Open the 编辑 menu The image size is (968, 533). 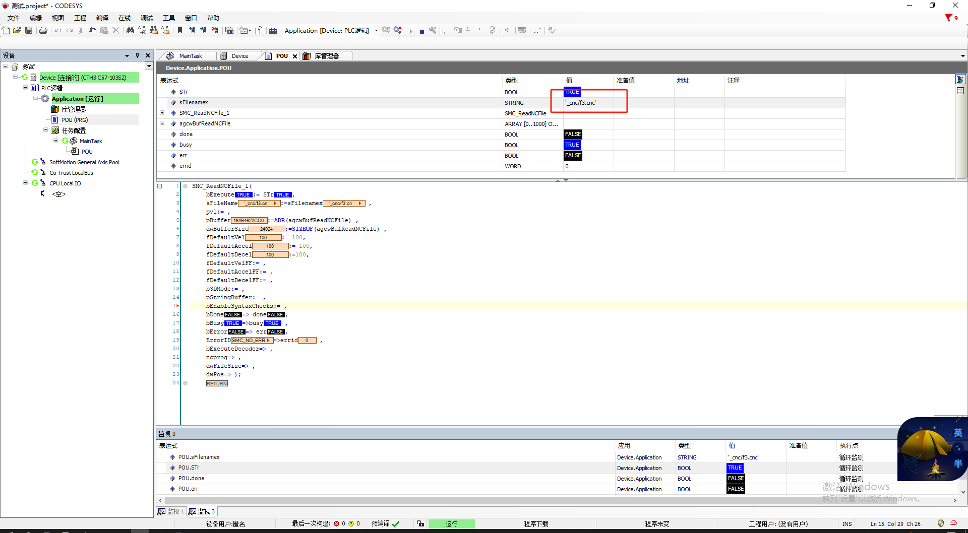pyautogui.click(x=36, y=18)
